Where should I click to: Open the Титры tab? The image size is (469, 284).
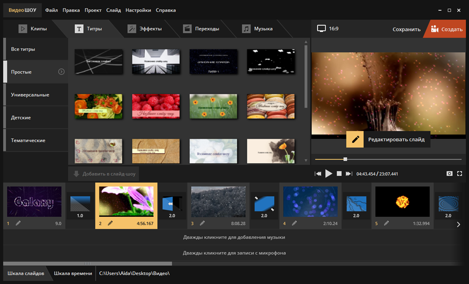(88, 29)
